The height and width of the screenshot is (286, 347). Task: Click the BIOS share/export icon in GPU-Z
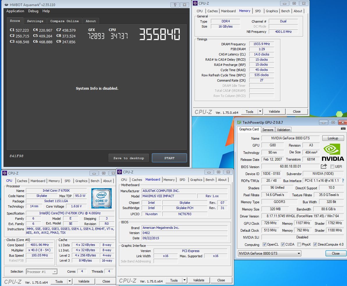pos(324,166)
